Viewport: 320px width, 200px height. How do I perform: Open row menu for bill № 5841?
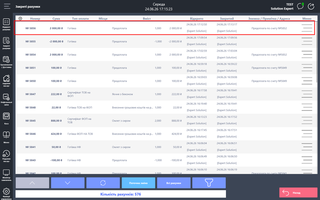(307, 147)
